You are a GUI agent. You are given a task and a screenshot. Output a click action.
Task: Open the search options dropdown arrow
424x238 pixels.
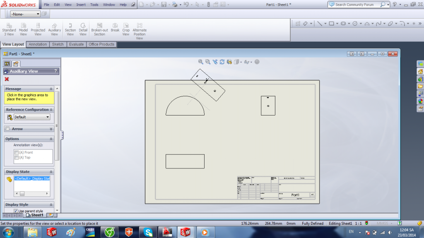coord(388,5)
